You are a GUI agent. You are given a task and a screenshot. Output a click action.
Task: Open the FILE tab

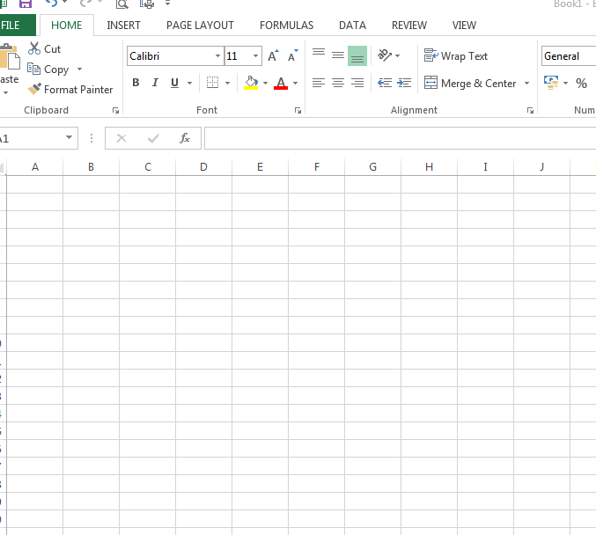click(17, 25)
